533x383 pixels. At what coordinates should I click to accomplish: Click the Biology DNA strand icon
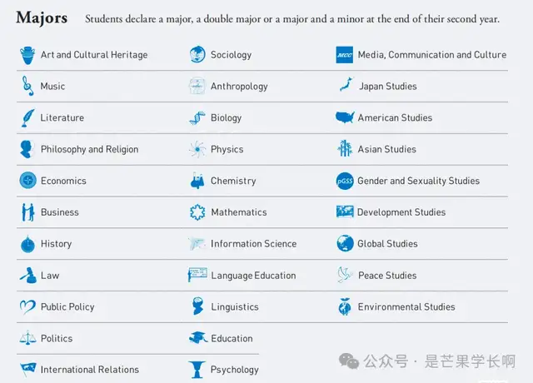coord(197,117)
